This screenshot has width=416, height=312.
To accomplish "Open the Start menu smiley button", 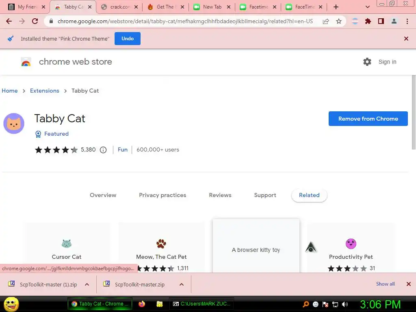I will coord(11,304).
